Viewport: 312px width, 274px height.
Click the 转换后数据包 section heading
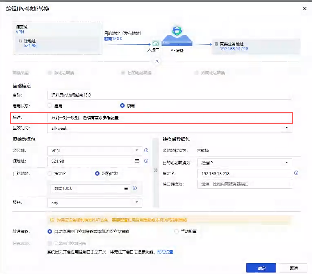click(176, 139)
